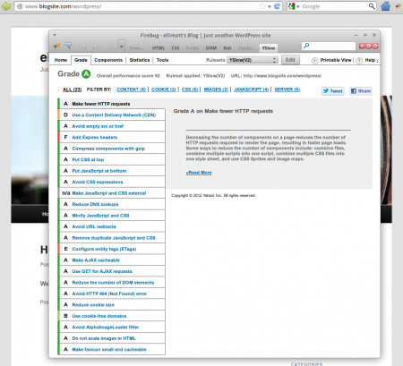Select Configure entity tags (ETags) rule

click(111, 249)
